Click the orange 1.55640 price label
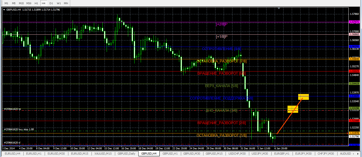The height and width of the screenshot is (157, 362). (354, 59)
